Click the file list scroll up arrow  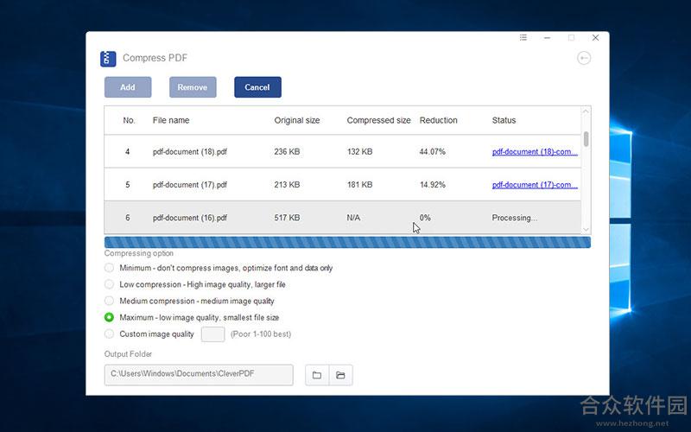pyautogui.click(x=586, y=111)
